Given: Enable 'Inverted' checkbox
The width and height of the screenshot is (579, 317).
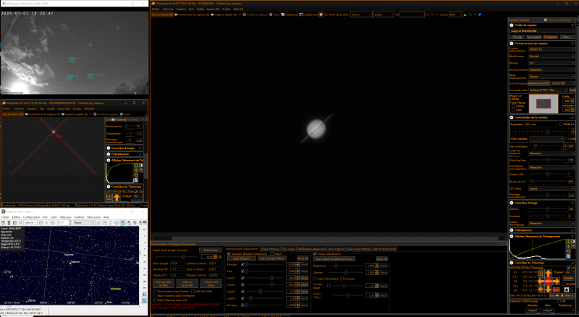Looking at the screenshot, I should coord(342,279).
